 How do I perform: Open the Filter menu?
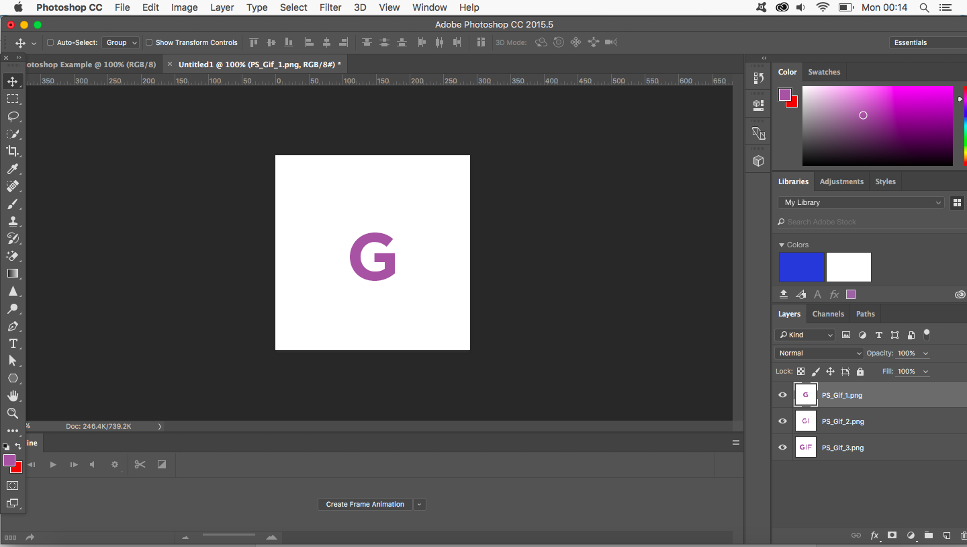pyautogui.click(x=330, y=7)
